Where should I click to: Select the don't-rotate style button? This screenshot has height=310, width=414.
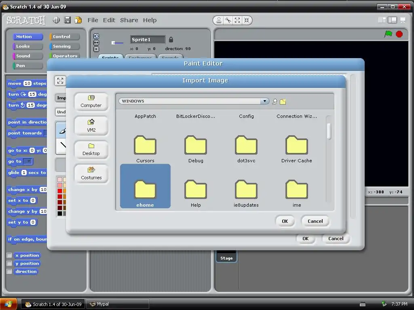[x=96, y=49]
